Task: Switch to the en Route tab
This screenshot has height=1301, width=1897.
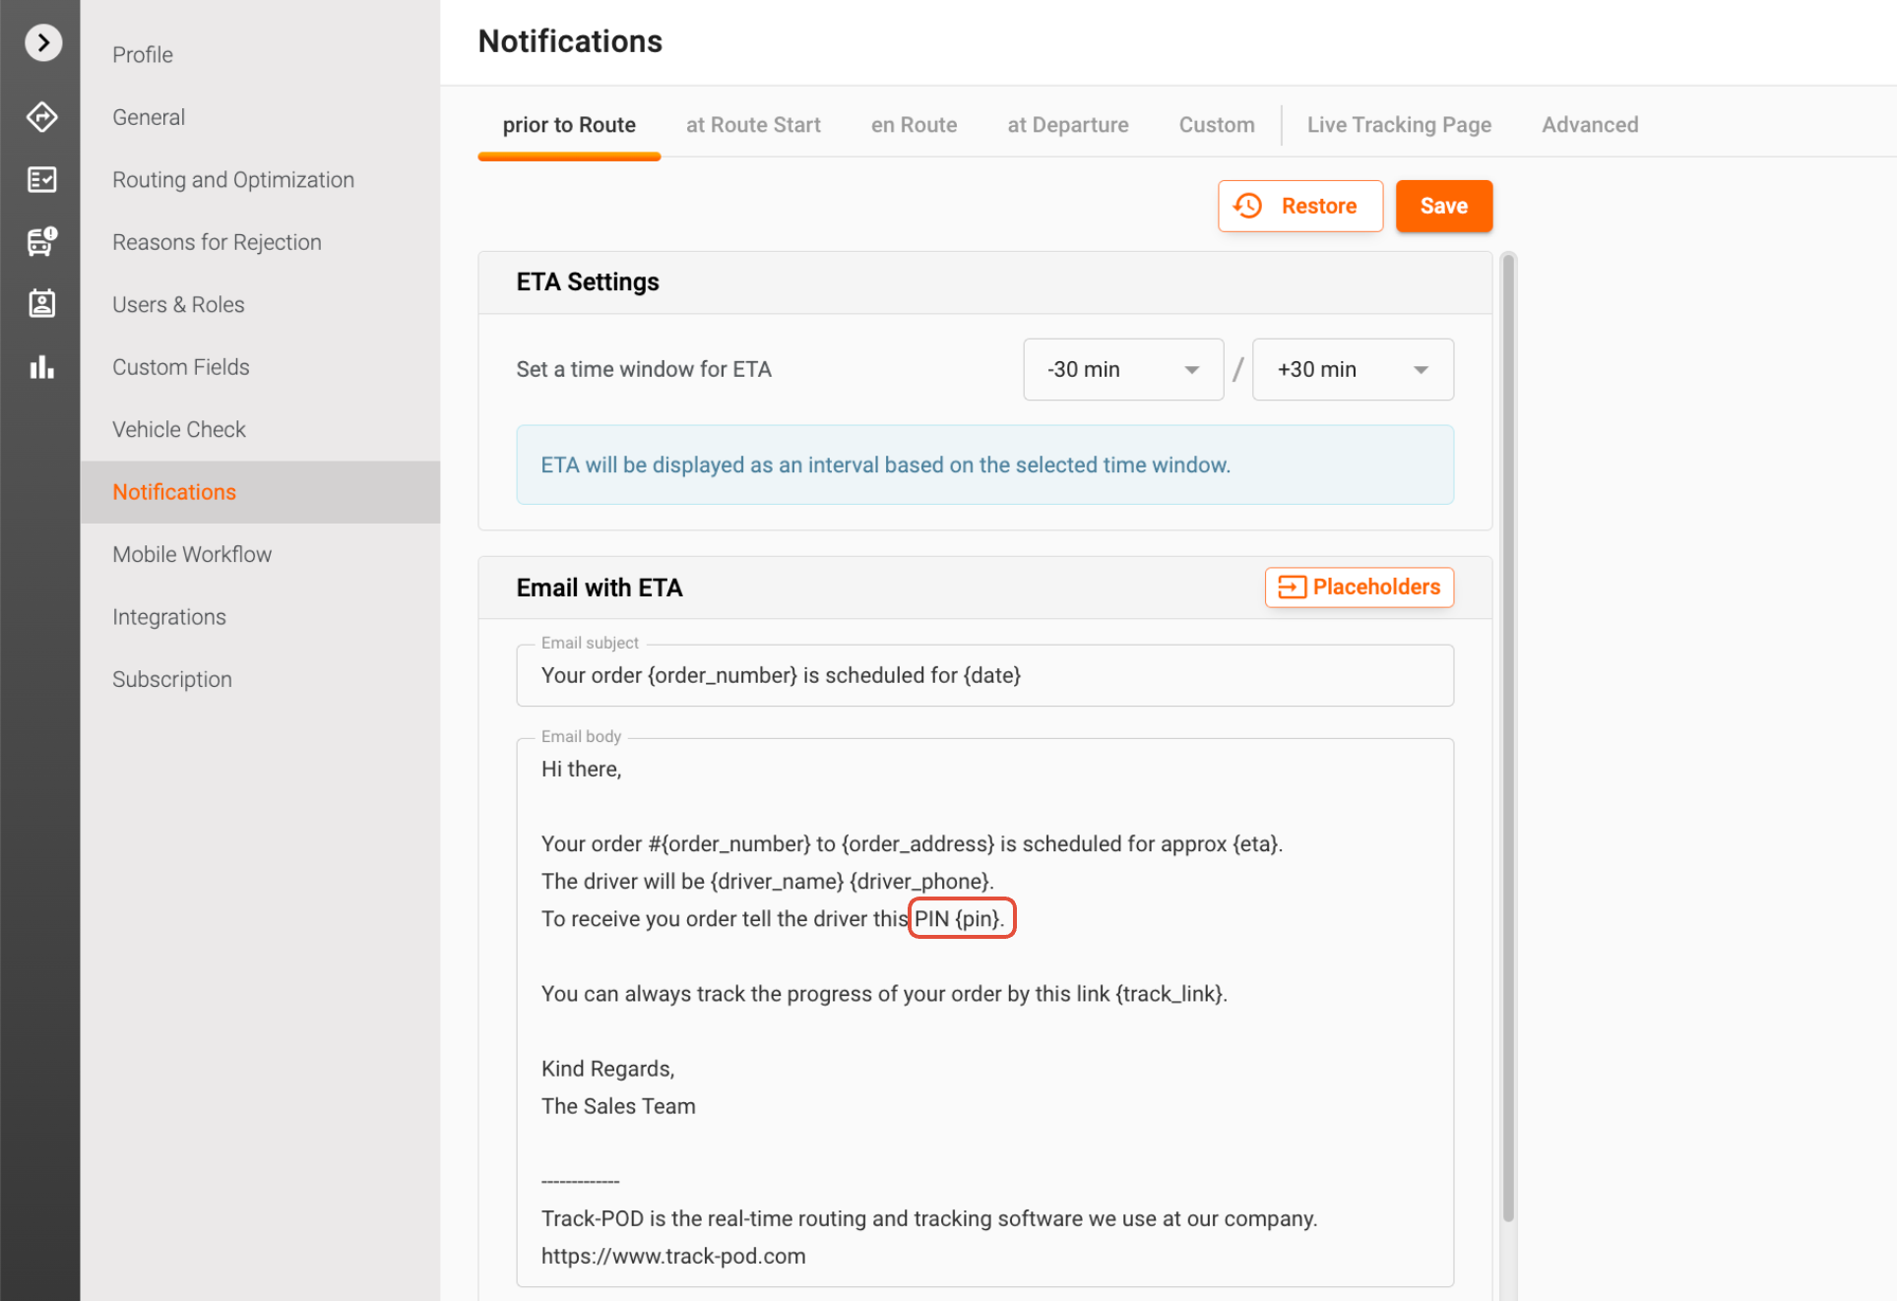Action: click(x=913, y=125)
